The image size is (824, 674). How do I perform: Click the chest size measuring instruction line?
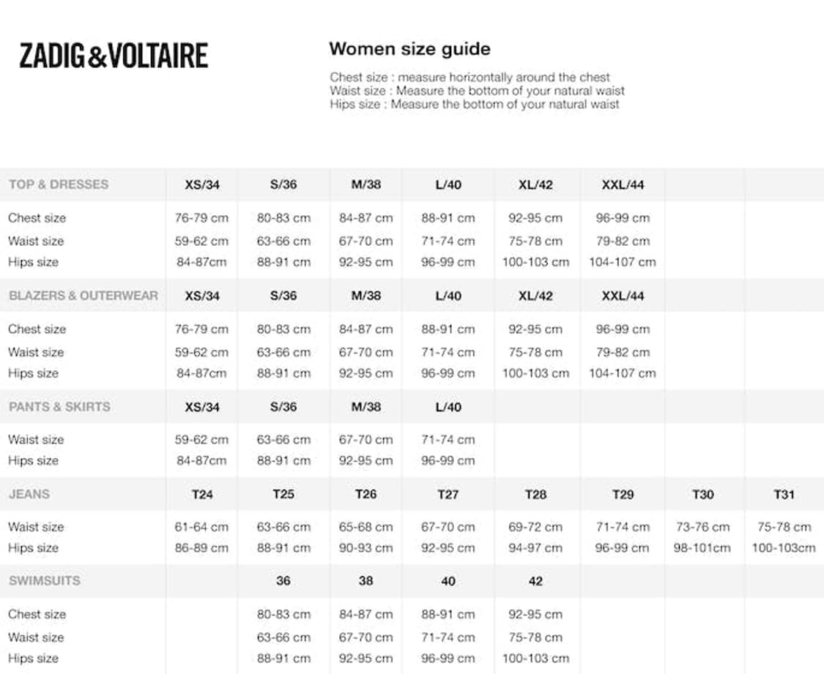pos(469,77)
